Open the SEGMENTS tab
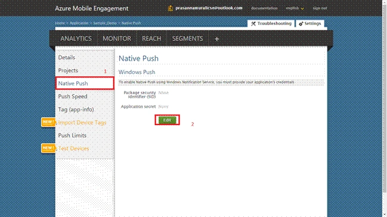The width and height of the screenshot is (387, 217). (188, 39)
